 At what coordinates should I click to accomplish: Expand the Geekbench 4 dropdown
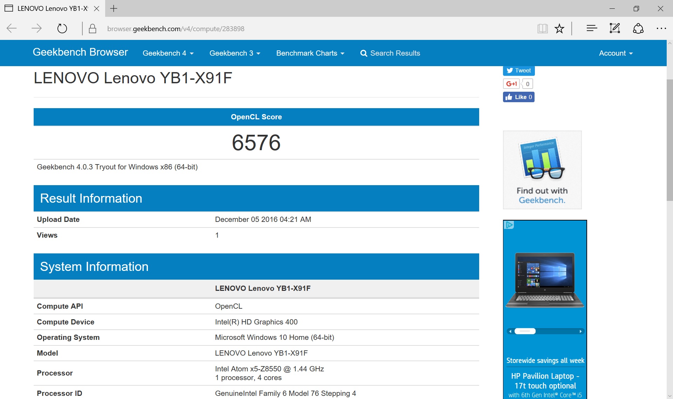click(168, 53)
